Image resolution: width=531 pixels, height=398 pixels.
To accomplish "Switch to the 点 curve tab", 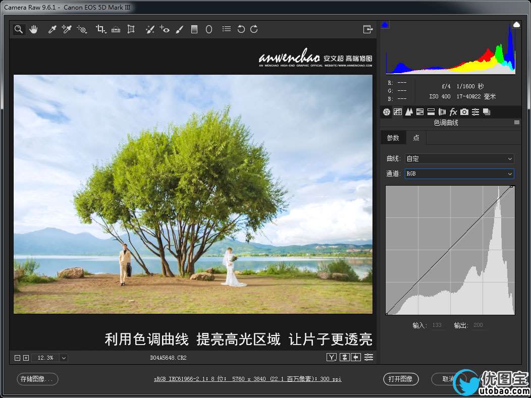I will coord(416,138).
